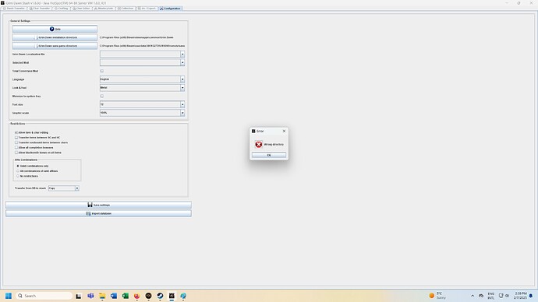This screenshot has height=302, width=538.
Task: Enable Allow all completion bonuses
Action: [16, 148]
